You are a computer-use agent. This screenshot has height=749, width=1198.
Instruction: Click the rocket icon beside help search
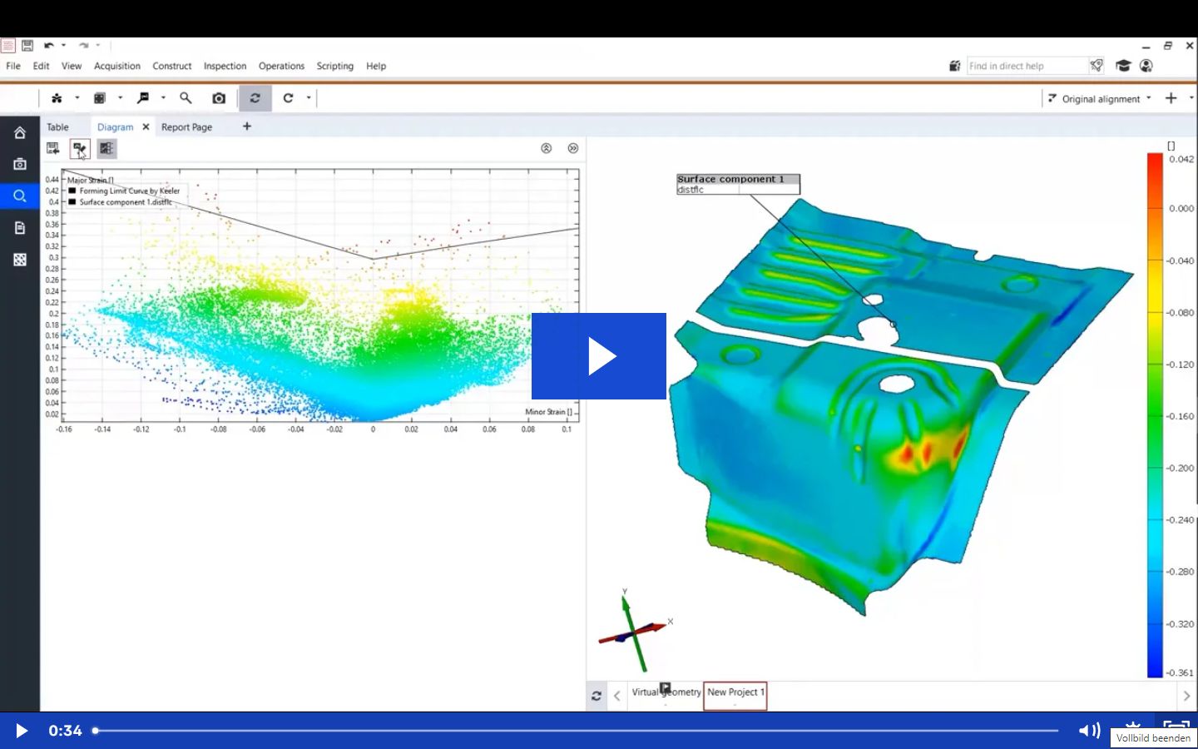click(x=1097, y=66)
